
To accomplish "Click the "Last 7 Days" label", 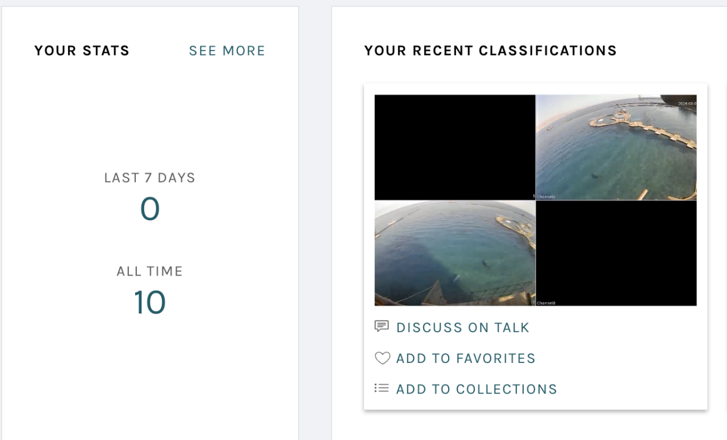I will (x=150, y=178).
